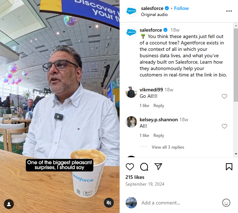Click the Salesforce avatar in the post header

pos(131,11)
